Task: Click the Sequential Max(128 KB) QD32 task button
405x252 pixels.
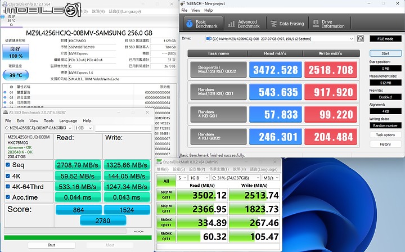Action: (218, 69)
